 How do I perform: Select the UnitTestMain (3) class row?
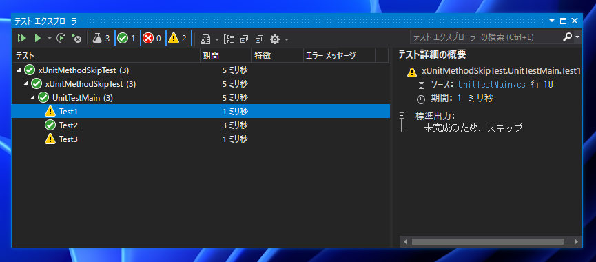point(201,98)
